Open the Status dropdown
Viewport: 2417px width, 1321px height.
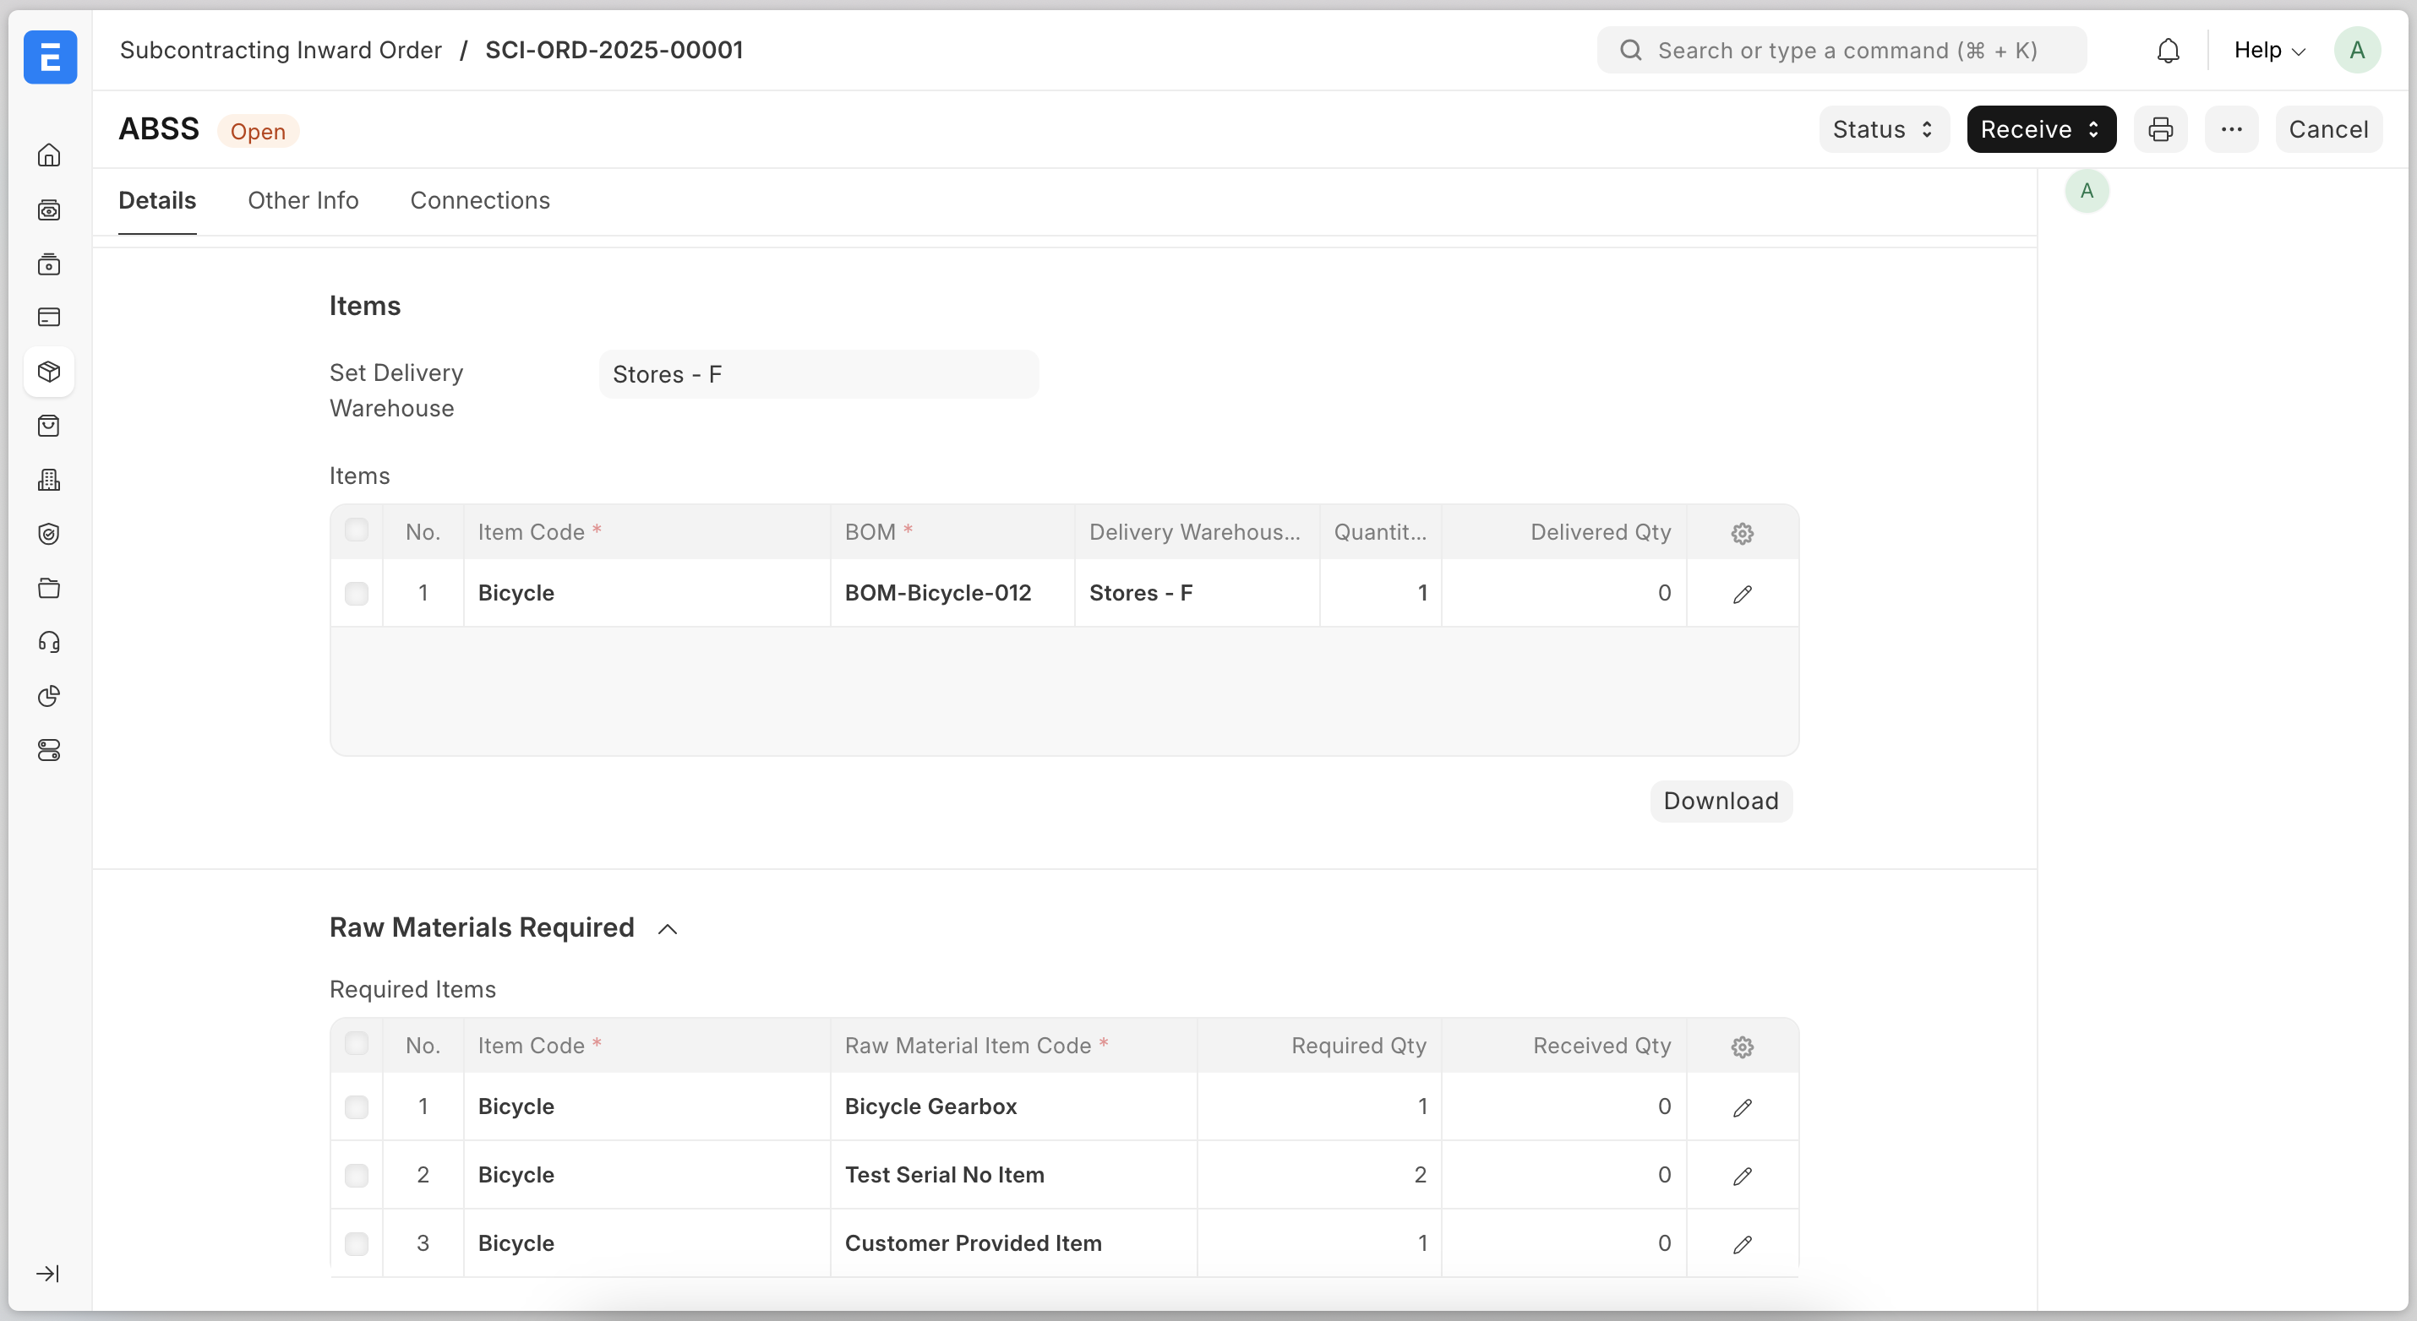pyautogui.click(x=1883, y=129)
